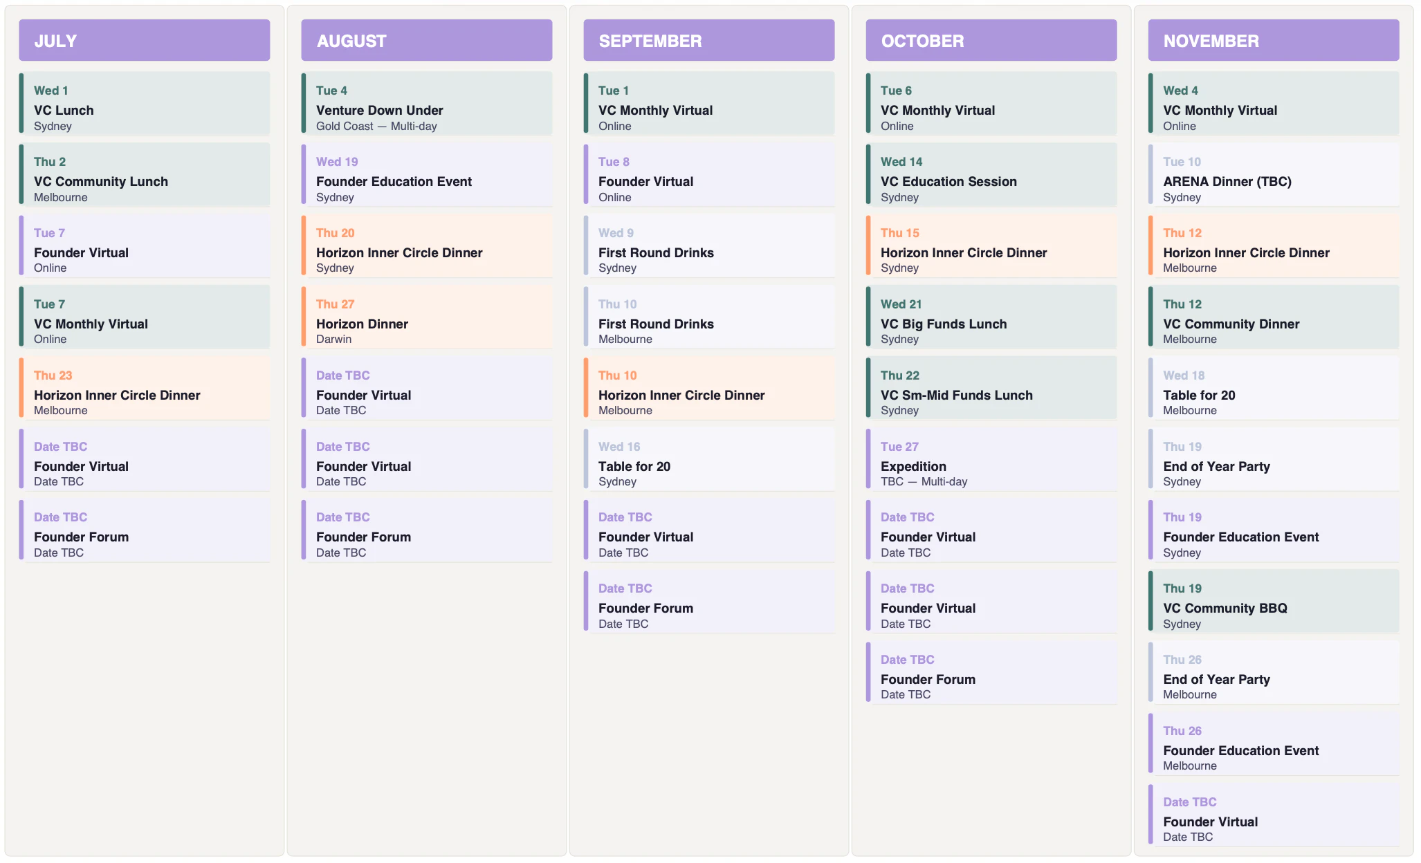
Task: Click the JULY month header
Action: pos(144,41)
